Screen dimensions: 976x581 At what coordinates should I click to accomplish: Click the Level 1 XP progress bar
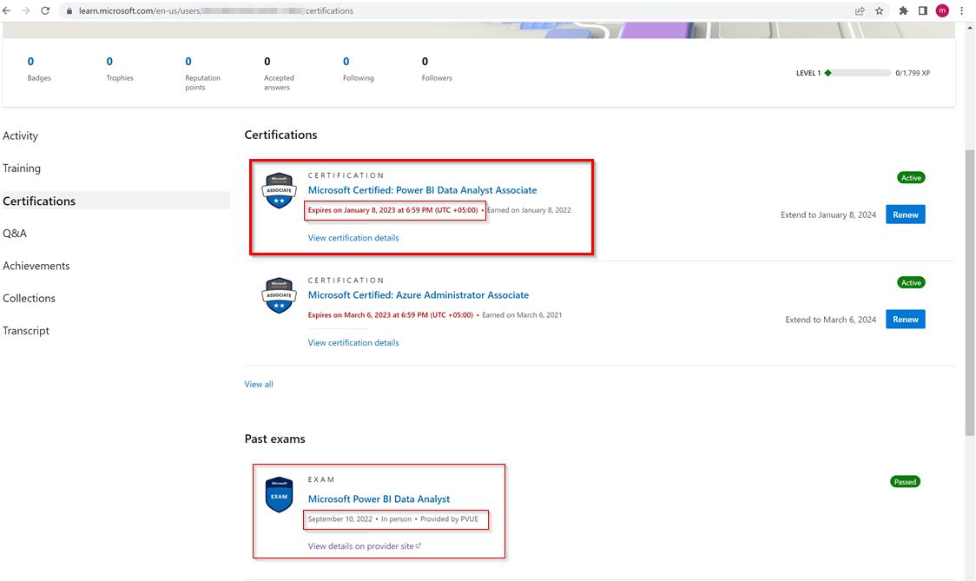point(858,73)
